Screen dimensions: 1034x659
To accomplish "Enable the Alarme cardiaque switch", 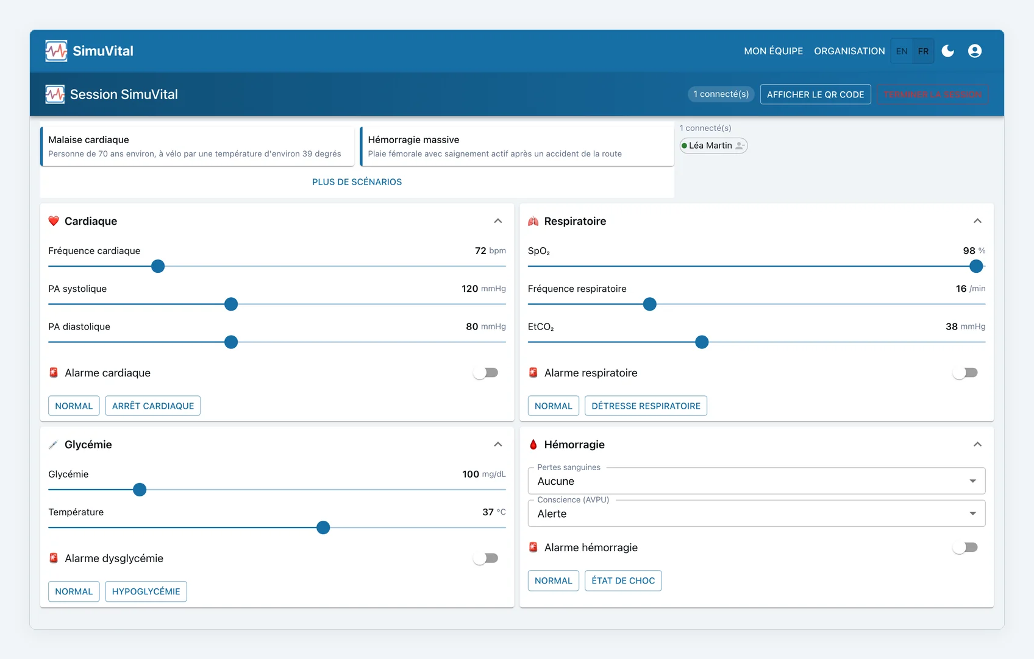I will coord(487,373).
